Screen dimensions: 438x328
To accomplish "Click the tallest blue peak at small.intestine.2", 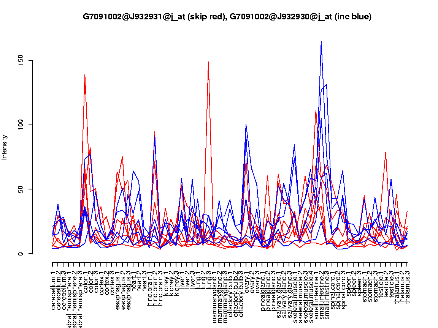I will tap(321, 42).
